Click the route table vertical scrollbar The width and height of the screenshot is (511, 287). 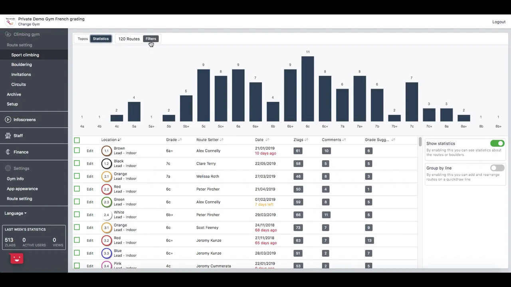[x=420, y=142]
